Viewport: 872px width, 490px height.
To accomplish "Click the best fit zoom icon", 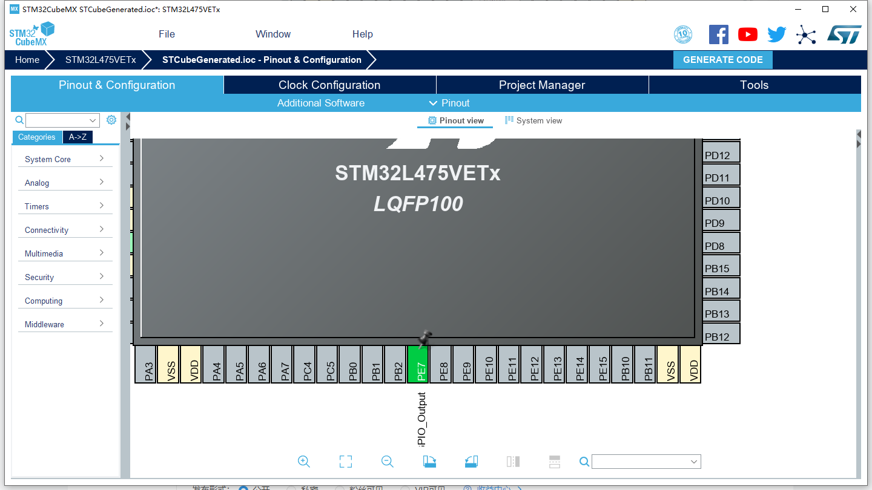I will tap(346, 461).
